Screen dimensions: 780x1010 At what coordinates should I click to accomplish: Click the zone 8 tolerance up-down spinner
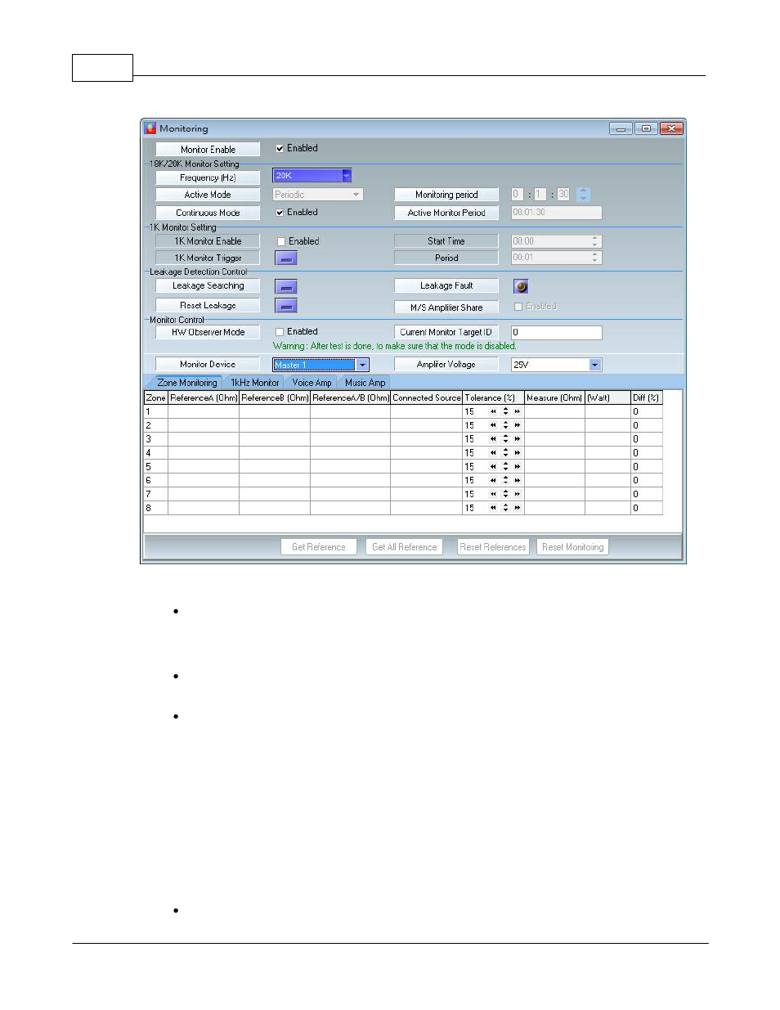[505, 508]
